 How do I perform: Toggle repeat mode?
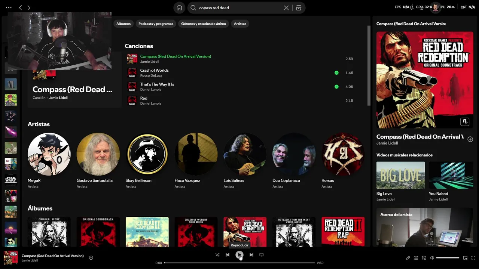click(x=262, y=255)
